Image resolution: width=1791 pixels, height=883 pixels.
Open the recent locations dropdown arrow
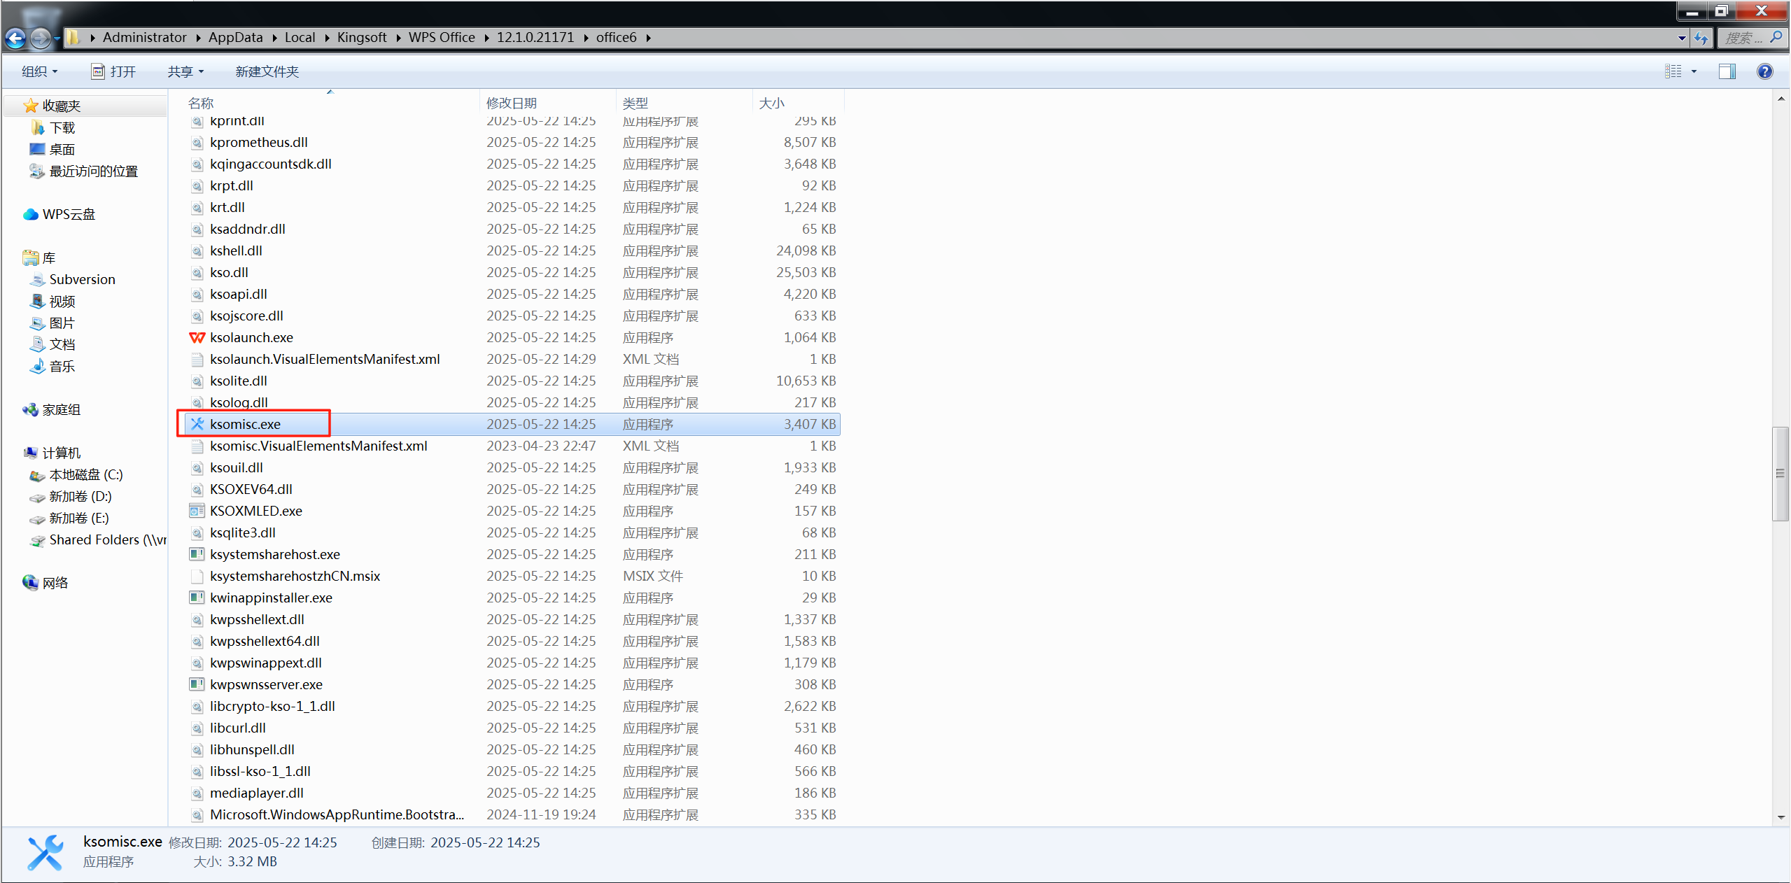(57, 39)
